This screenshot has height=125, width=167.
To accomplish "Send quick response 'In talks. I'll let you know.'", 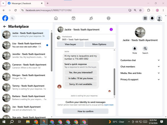I will [x=81, y=78].
